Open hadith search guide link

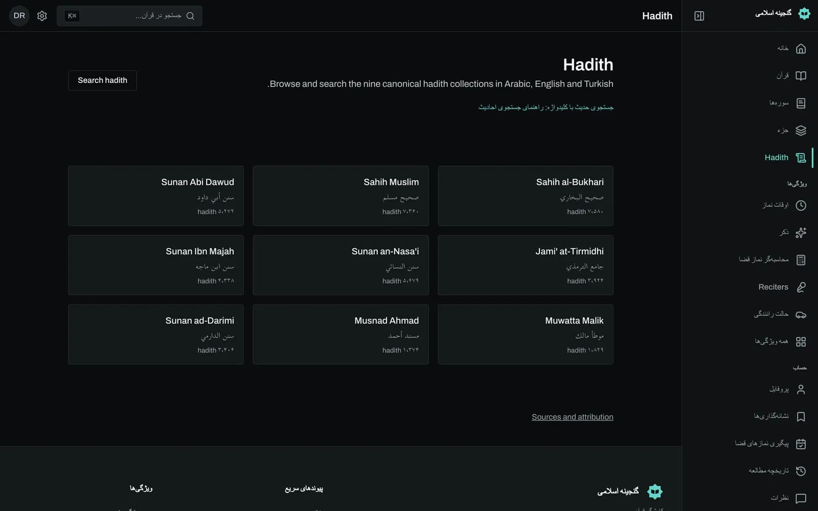click(546, 107)
